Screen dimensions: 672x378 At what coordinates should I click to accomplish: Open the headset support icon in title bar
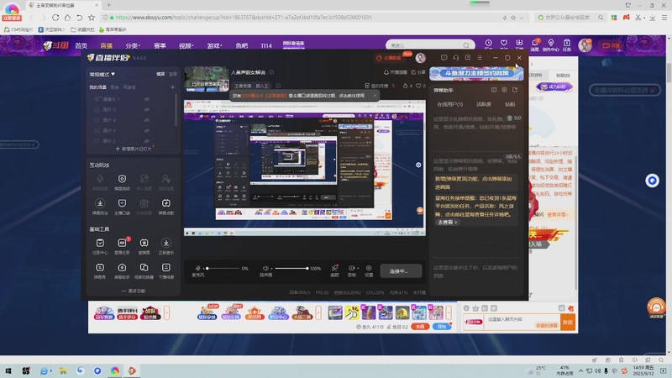(x=456, y=57)
